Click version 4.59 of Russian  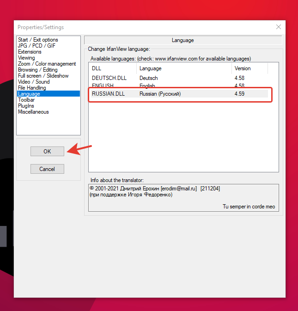pos(239,94)
